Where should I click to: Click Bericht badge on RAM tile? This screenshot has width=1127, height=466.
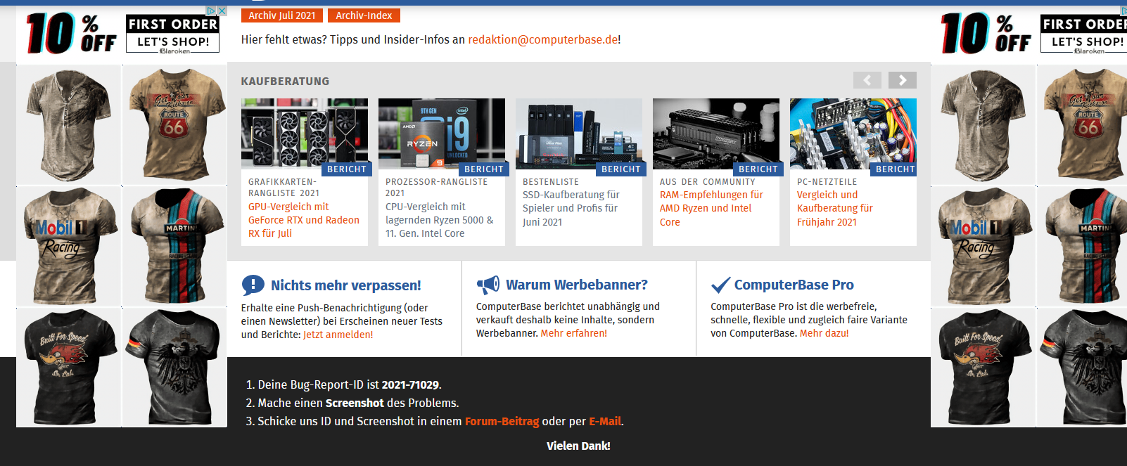pyautogui.click(x=758, y=169)
